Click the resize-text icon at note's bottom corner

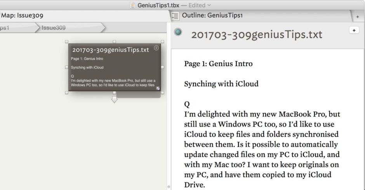click(x=158, y=89)
